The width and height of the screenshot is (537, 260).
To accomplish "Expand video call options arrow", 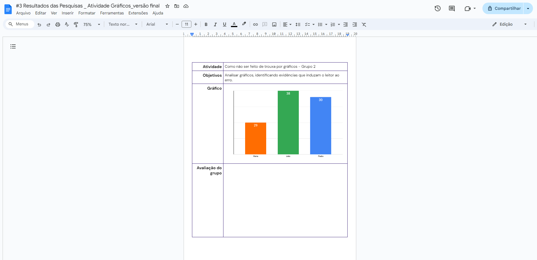I will click(x=475, y=8).
